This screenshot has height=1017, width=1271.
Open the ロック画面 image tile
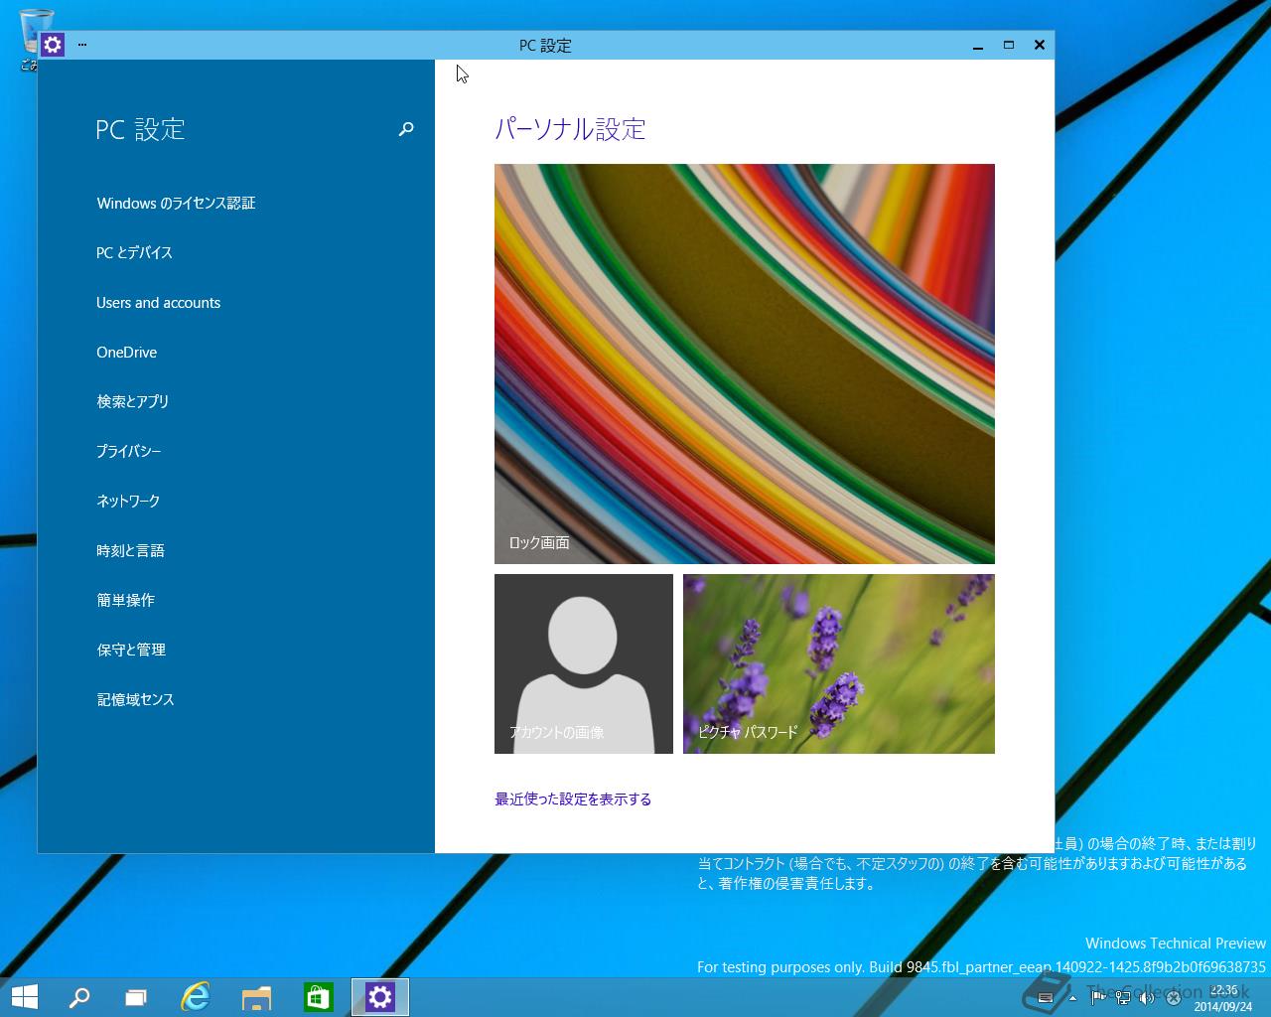tap(745, 363)
